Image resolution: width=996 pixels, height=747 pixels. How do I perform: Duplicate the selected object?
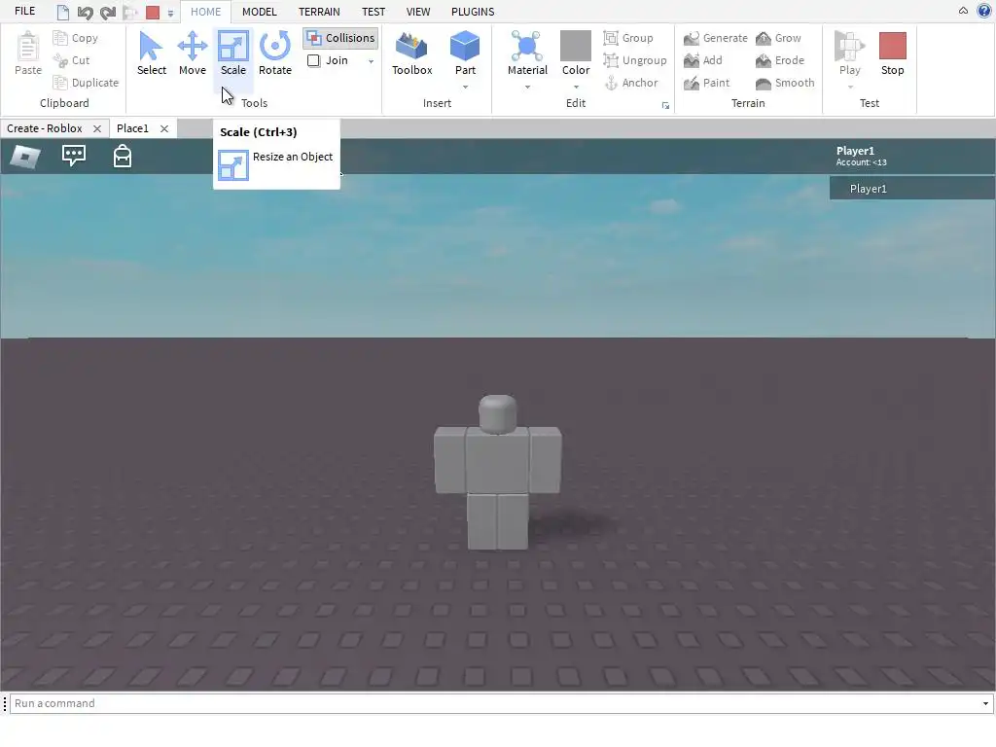86,83
